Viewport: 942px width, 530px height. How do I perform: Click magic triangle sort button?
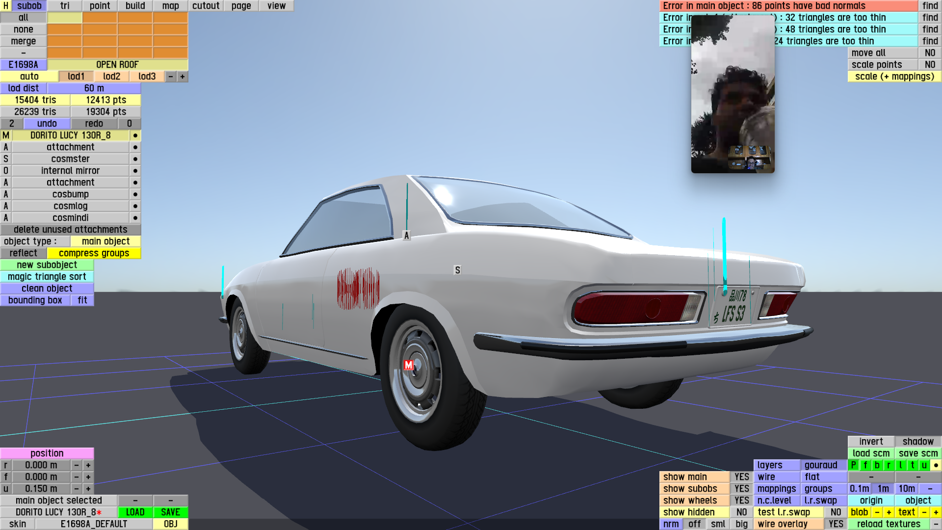47,277
